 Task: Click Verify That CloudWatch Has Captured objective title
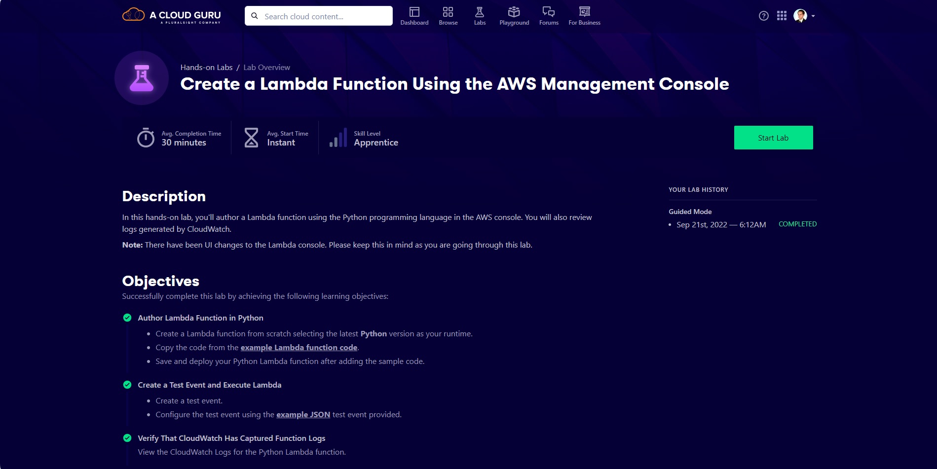(x=231, y=438)
